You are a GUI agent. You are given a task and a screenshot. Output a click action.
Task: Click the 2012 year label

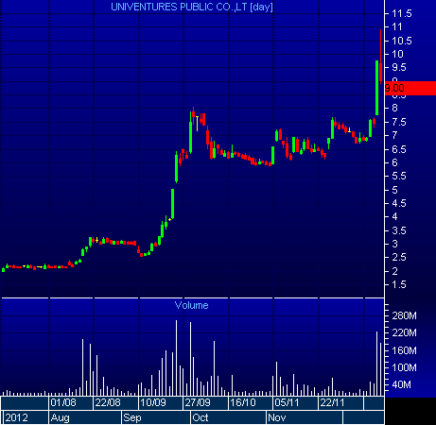click(16, 417)
